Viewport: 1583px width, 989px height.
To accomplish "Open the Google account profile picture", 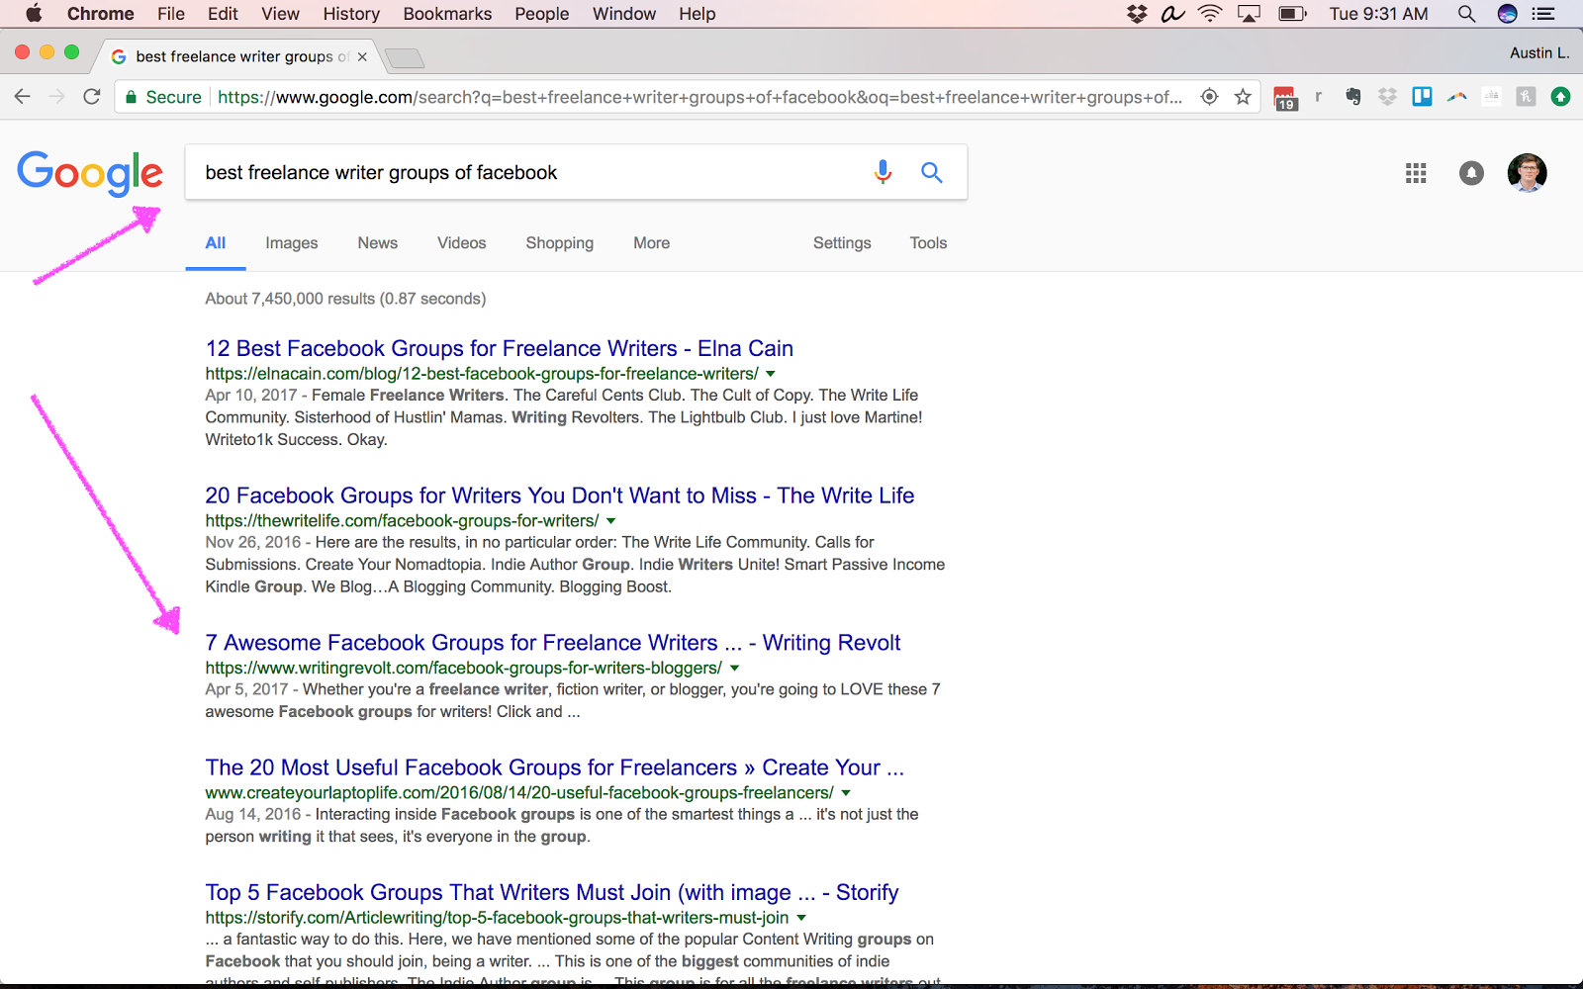I will pyautogui.click(x=1527, y=173).
